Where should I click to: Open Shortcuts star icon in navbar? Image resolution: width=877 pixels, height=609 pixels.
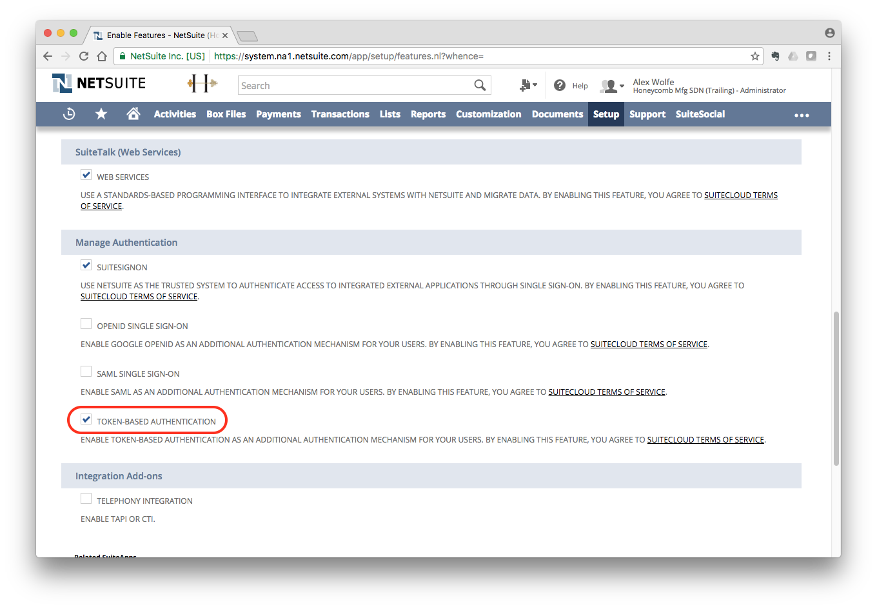click(x=101, y=114)
